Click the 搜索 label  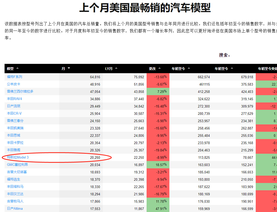tap(225, 55)
